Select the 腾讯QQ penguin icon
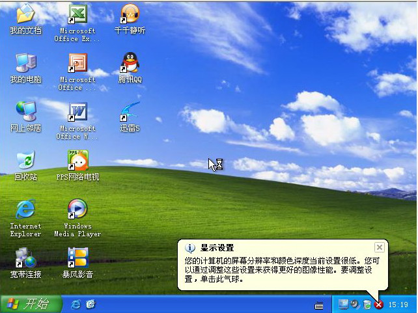 (130, 68)
